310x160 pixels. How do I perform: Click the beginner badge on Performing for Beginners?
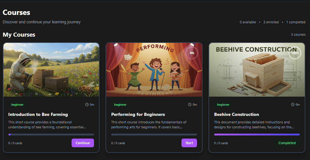tap(120, 105)
